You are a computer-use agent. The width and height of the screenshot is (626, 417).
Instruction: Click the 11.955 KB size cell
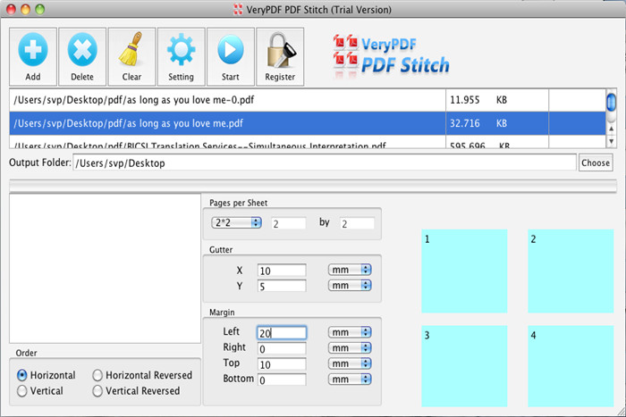(x=497, y=100)
